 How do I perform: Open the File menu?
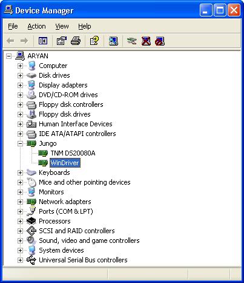click(13, 26)
